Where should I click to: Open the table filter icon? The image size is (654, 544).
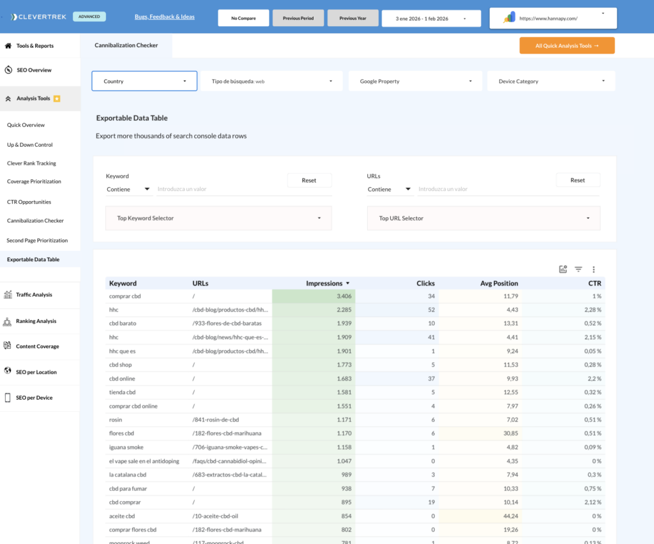(578, 269)
